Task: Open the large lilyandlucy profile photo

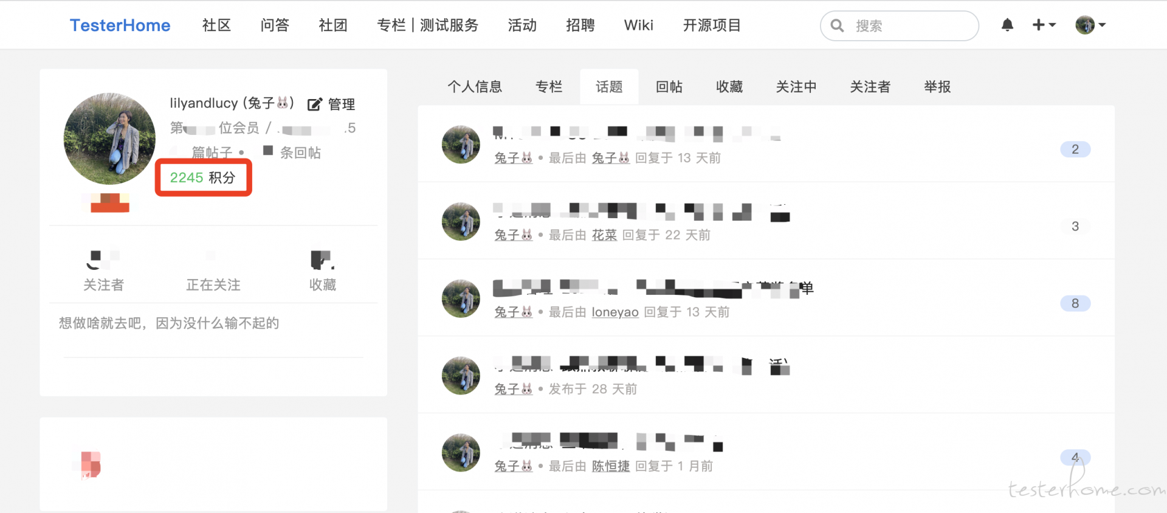Action: coord(109,139)
